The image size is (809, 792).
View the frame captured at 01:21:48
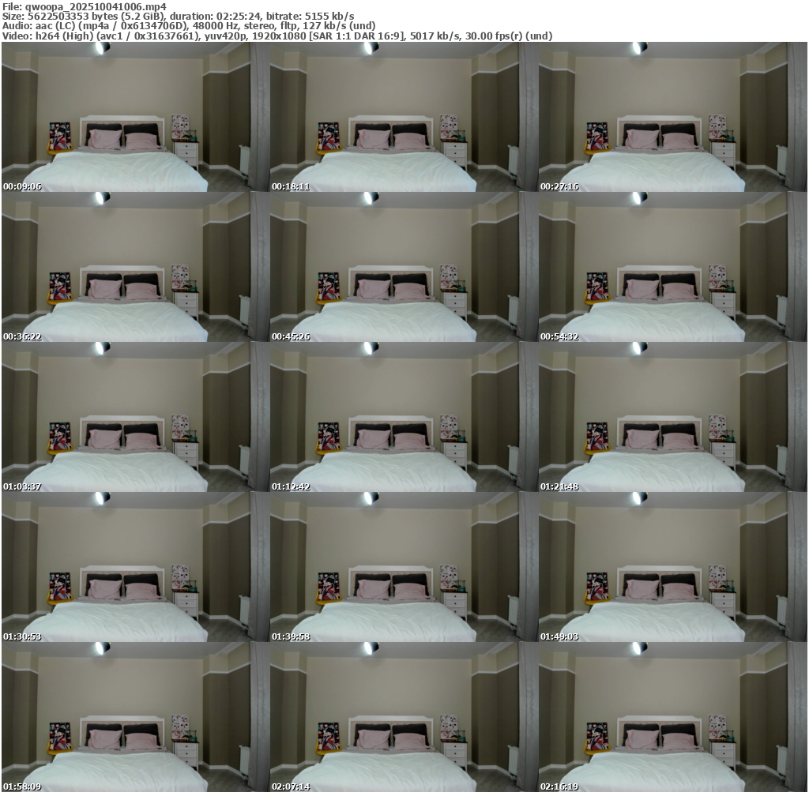click(673, 417)
